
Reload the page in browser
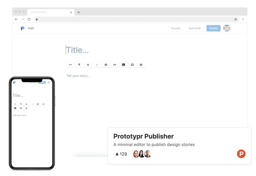point(29,19)
